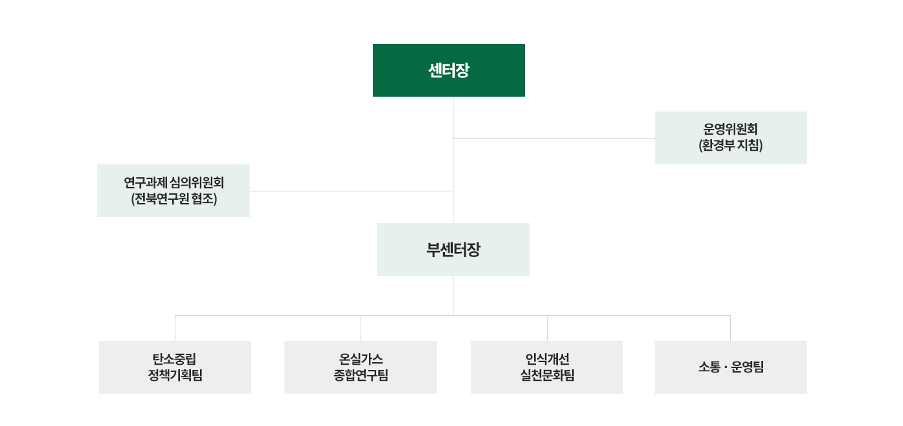The image size is (903, 426).
Task: Click the 소통·운영팀 box
Action: click(x=731, y=367)
